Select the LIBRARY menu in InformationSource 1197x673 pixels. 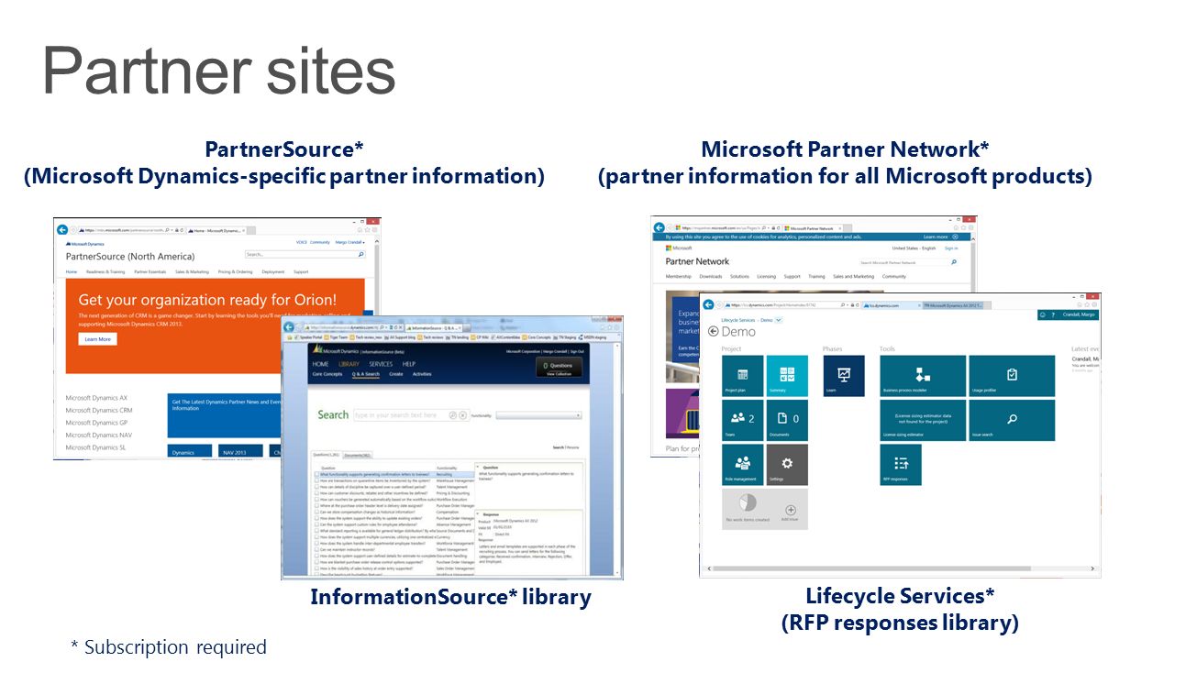tap(349, 364)
